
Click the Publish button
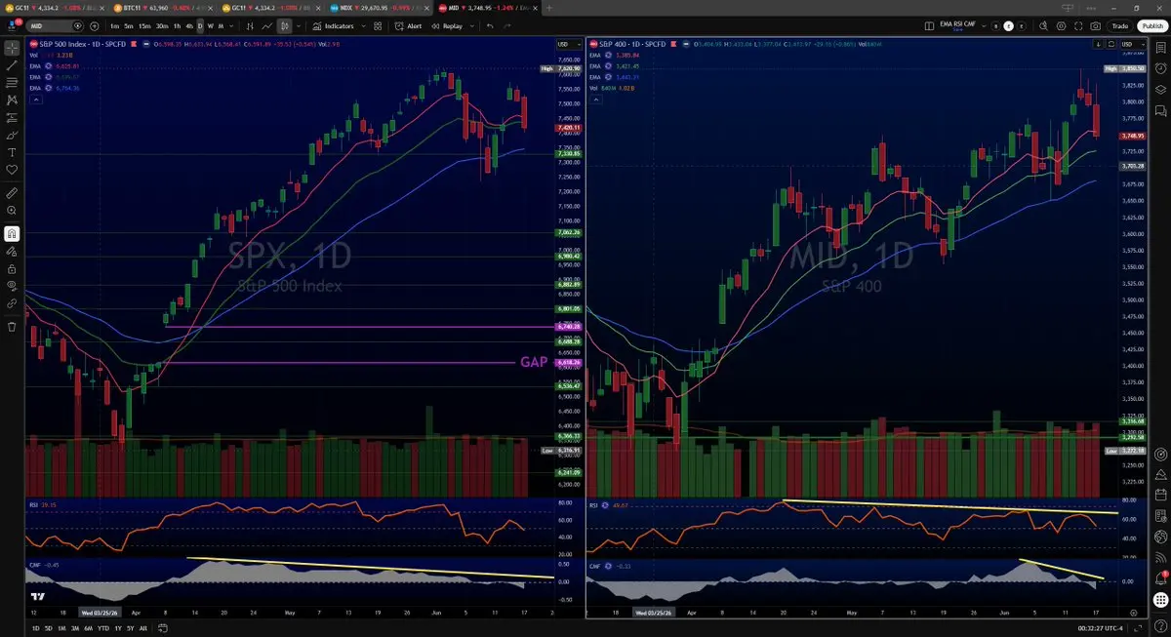(x=1152, y=26)
